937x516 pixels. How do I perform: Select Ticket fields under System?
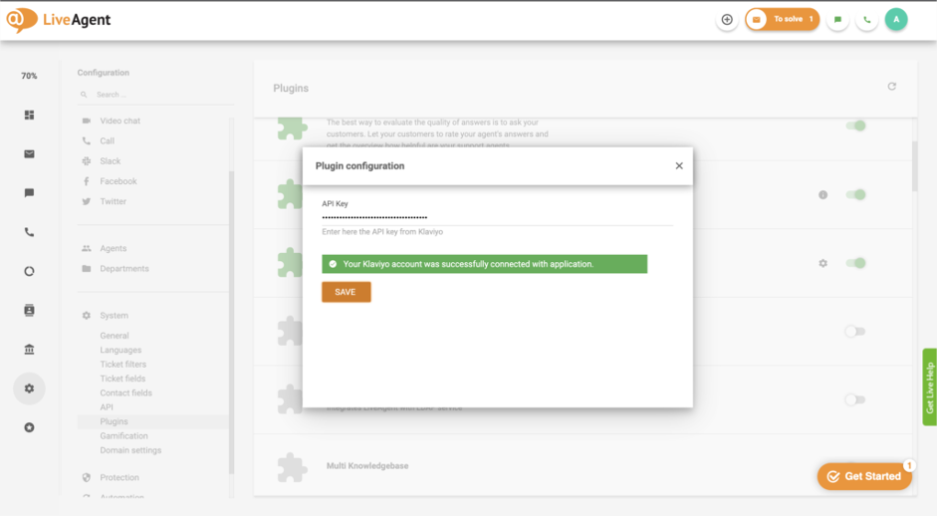122,379
